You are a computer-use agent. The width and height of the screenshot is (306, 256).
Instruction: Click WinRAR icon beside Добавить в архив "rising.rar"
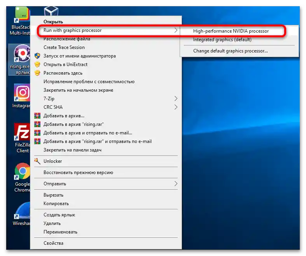[37, 124]
